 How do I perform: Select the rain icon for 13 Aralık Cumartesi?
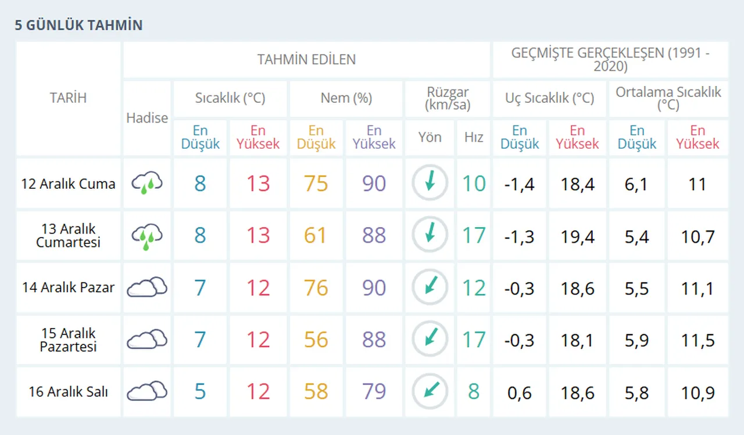pyautogui.click(x=146, y=235)
